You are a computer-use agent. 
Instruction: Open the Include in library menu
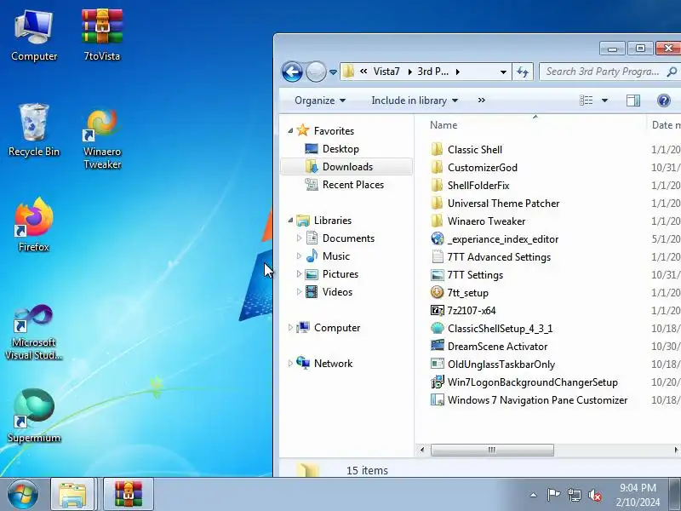(x=415, y=100)
